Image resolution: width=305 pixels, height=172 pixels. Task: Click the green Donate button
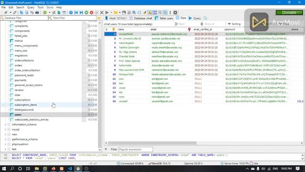pyautogui.click(x=289, y=12)
